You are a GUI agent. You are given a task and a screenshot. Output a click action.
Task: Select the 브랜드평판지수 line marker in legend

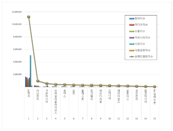pyautogui.click(x=131, y=56)
